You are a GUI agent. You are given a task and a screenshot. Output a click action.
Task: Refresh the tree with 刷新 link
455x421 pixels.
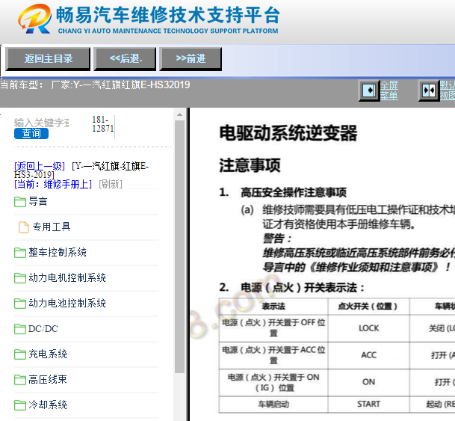click(x=111, y=184)
